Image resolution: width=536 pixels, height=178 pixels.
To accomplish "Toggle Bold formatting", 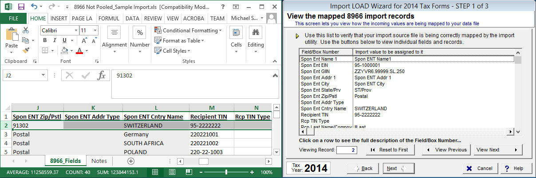I will pos(45,40).
